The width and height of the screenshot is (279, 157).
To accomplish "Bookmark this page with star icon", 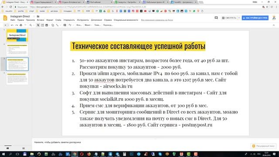I will point(267,7).
